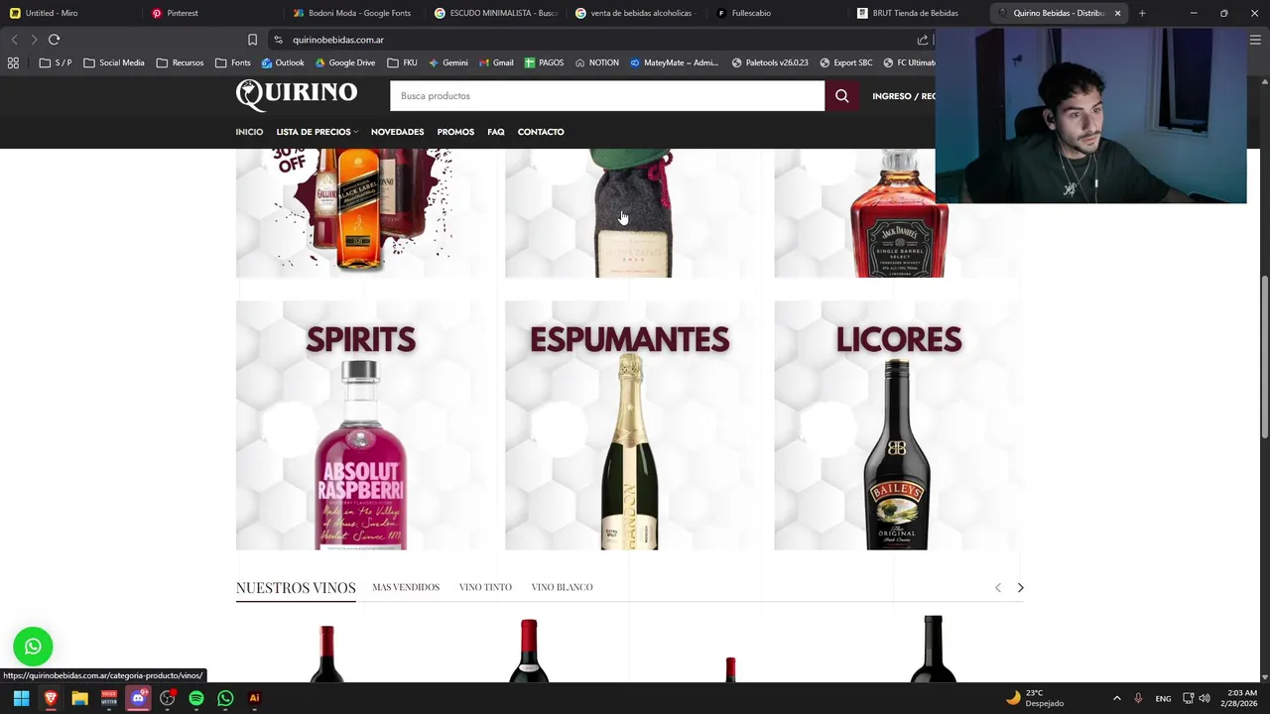Switch to Bodoni Moda Google Fonts tab
This screenshot has width=1270, height=714.
[354, 13]
